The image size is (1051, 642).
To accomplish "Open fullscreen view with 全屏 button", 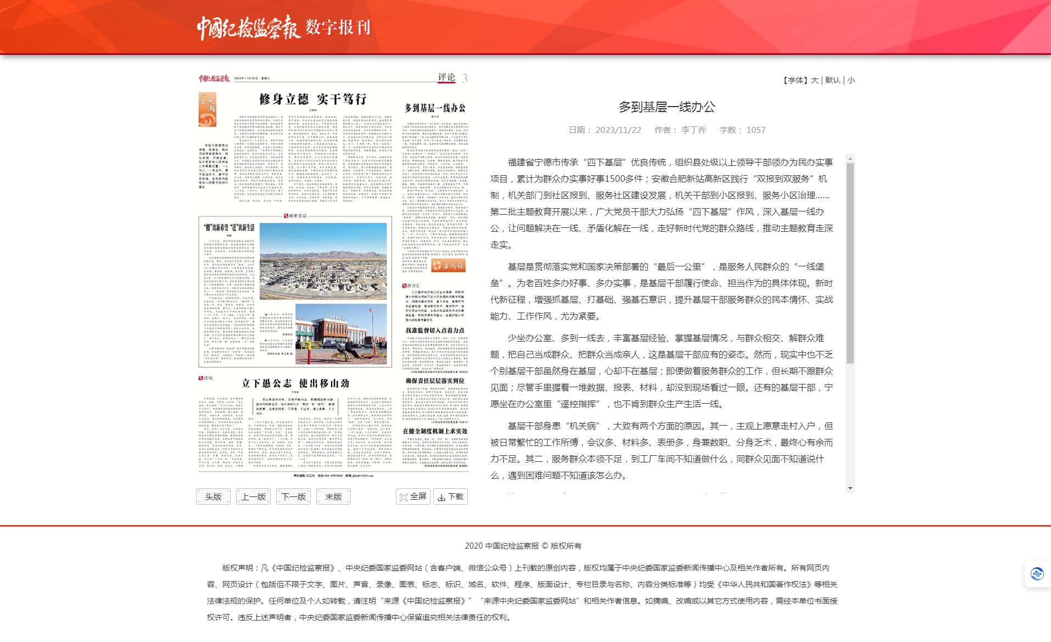I will tap(413, 496).
